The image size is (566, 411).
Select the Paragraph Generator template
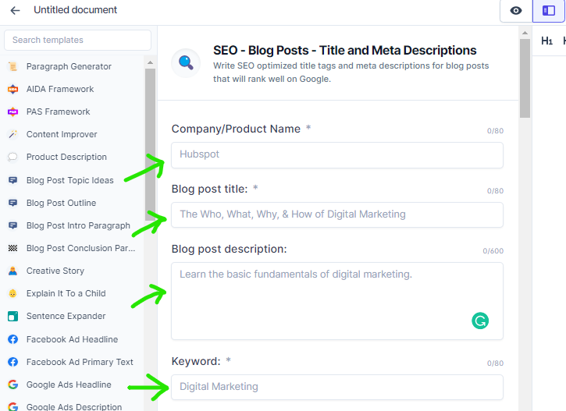(69, 66)
